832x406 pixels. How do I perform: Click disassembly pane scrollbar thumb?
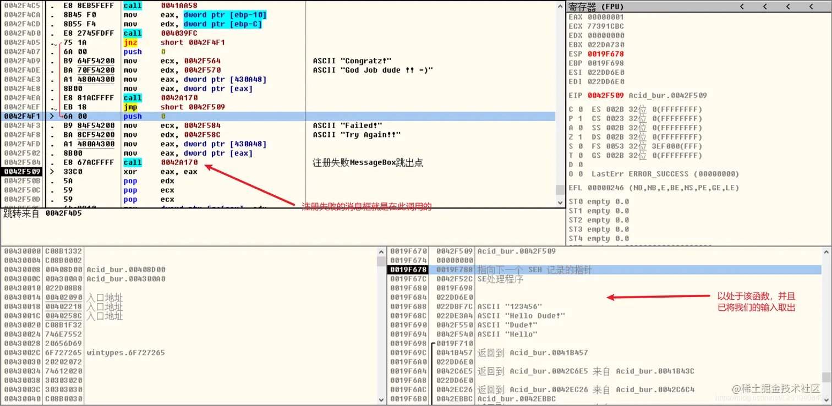[560, 190]
